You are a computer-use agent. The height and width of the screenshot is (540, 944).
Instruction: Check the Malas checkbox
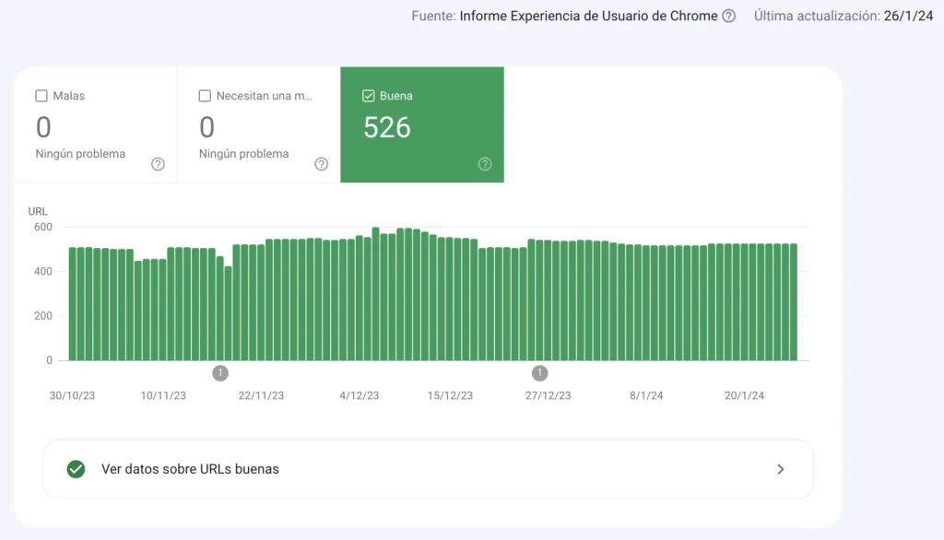[x=41, y=96]
